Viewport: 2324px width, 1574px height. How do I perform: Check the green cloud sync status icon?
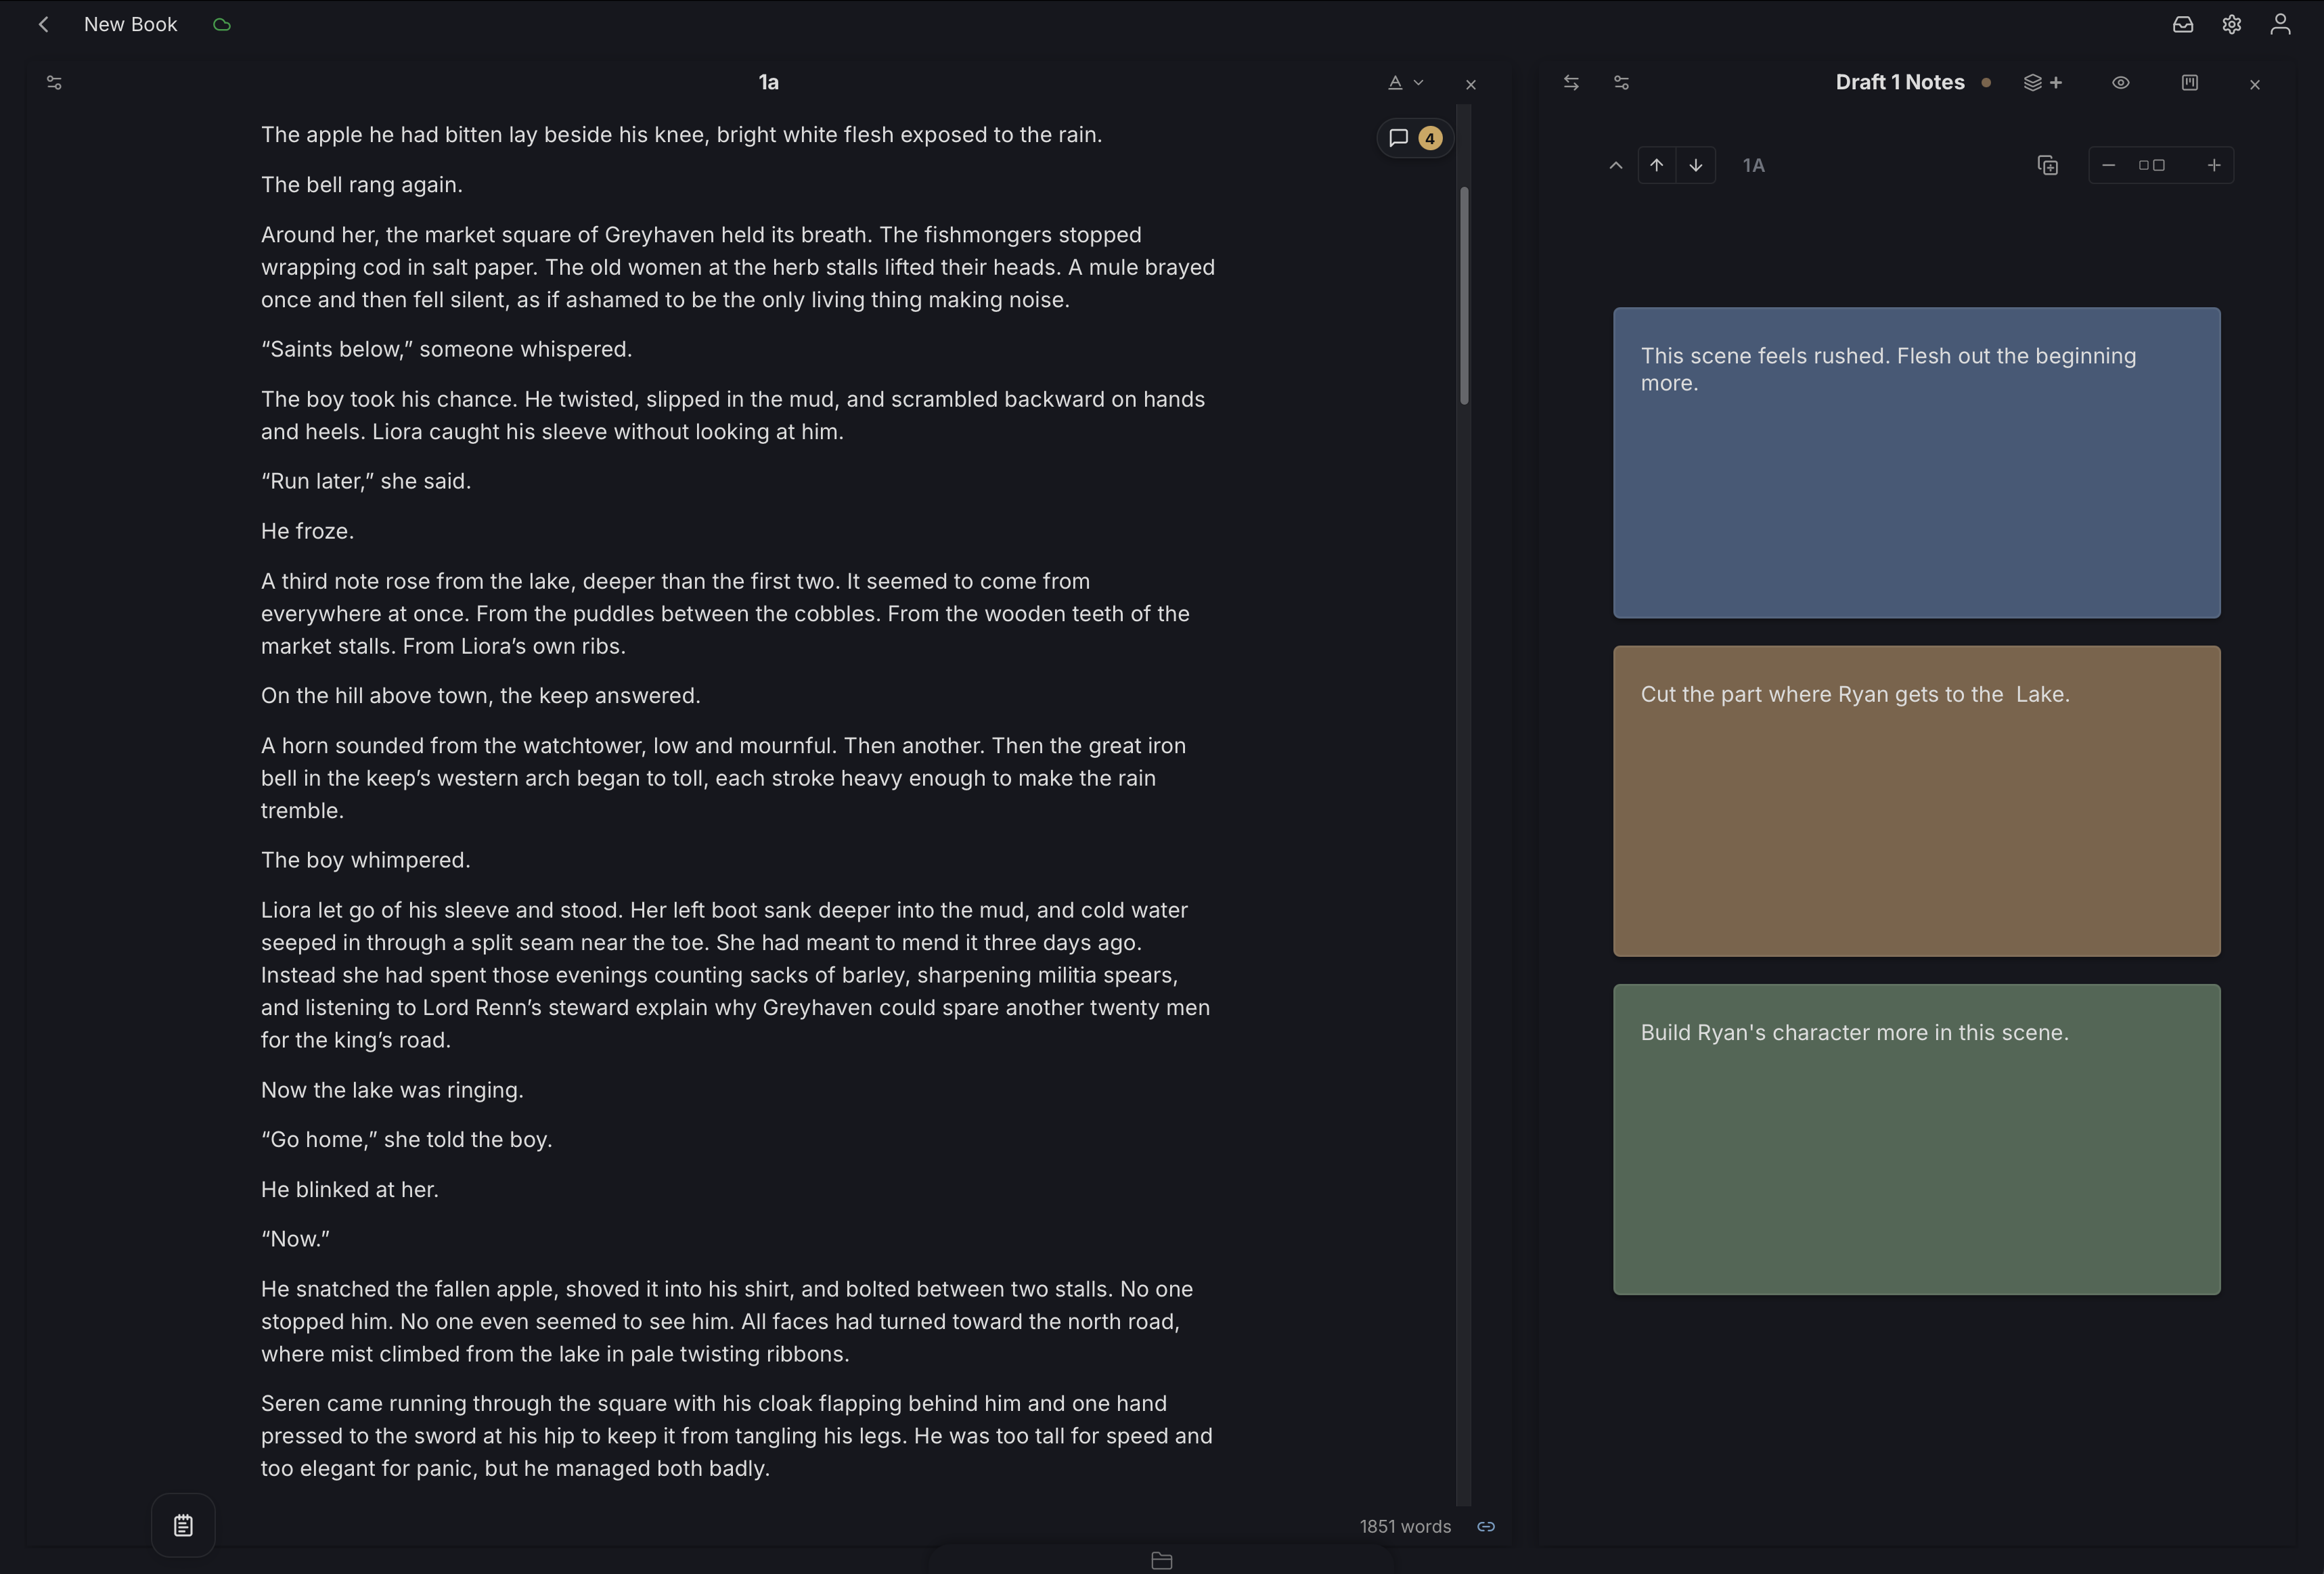(x=222, y=25)
